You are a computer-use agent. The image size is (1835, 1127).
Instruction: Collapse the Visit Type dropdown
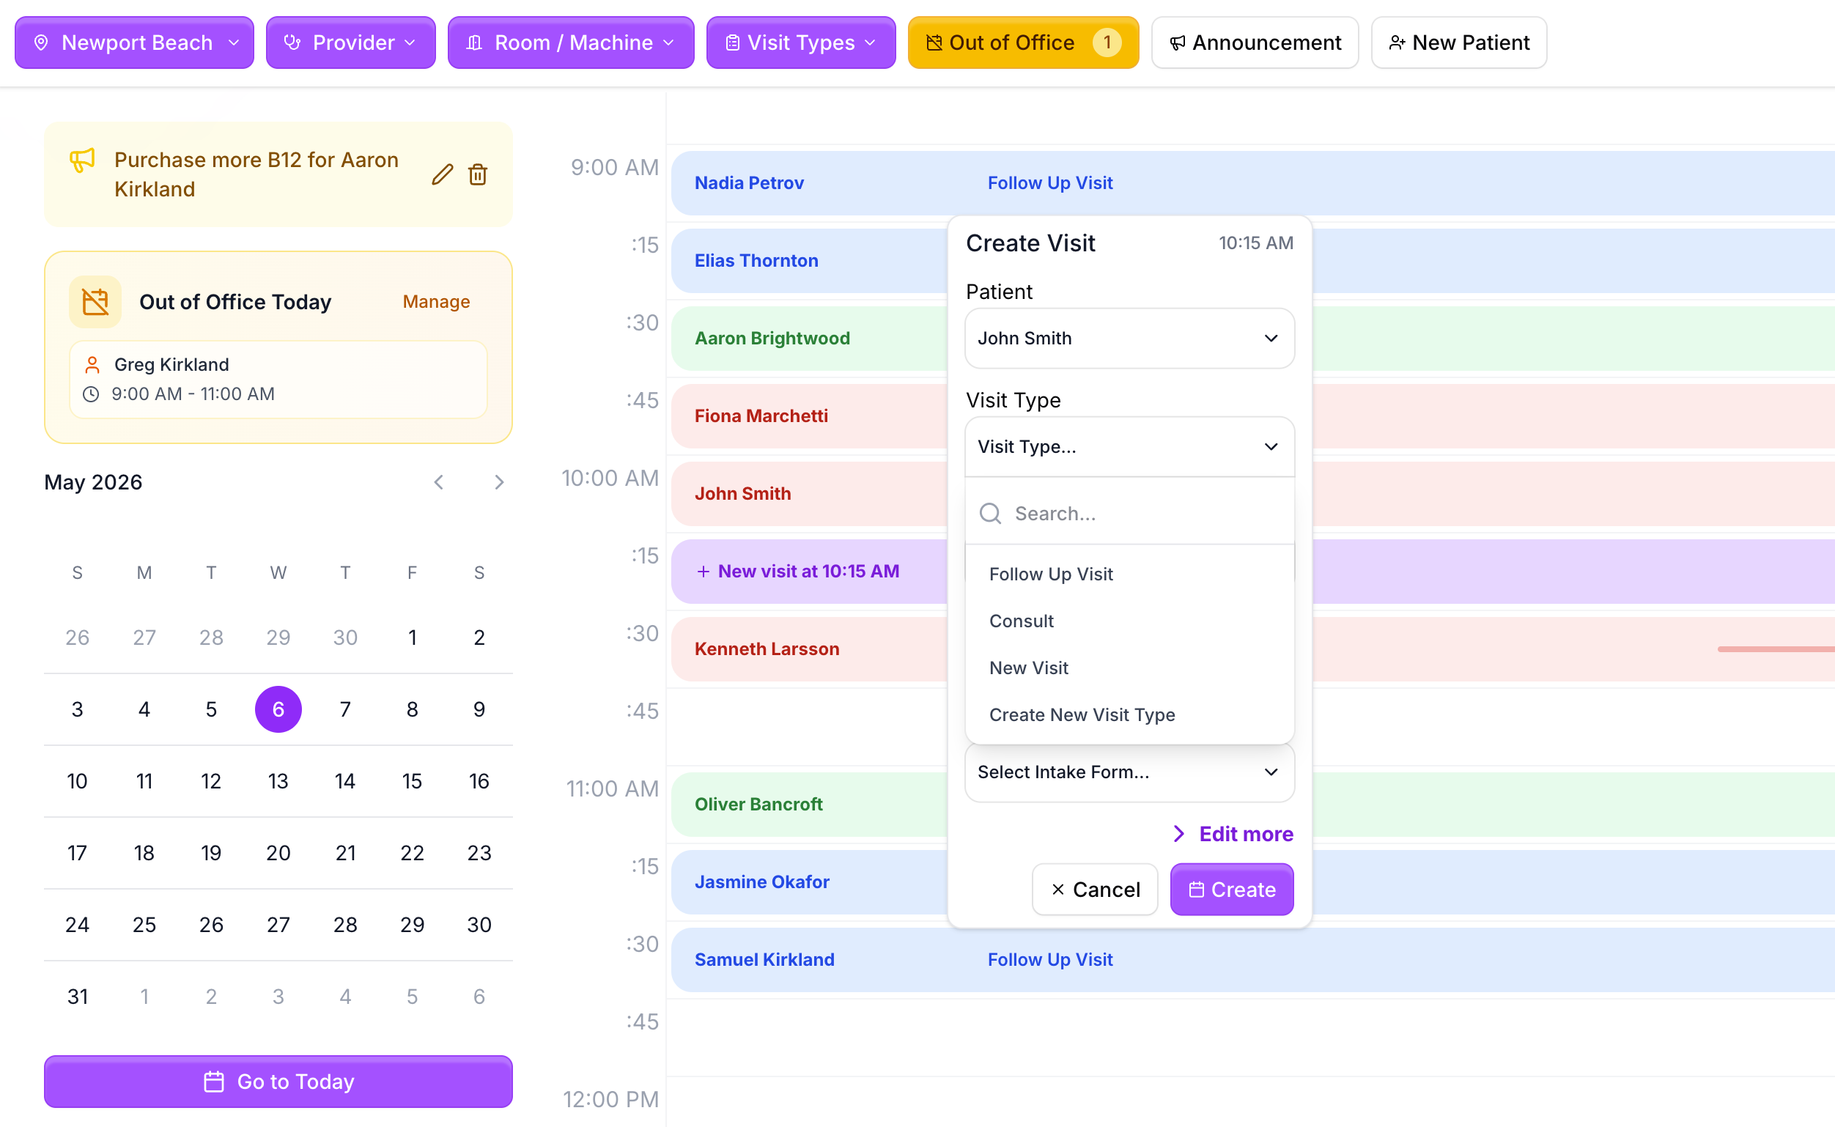(1130, 446)
